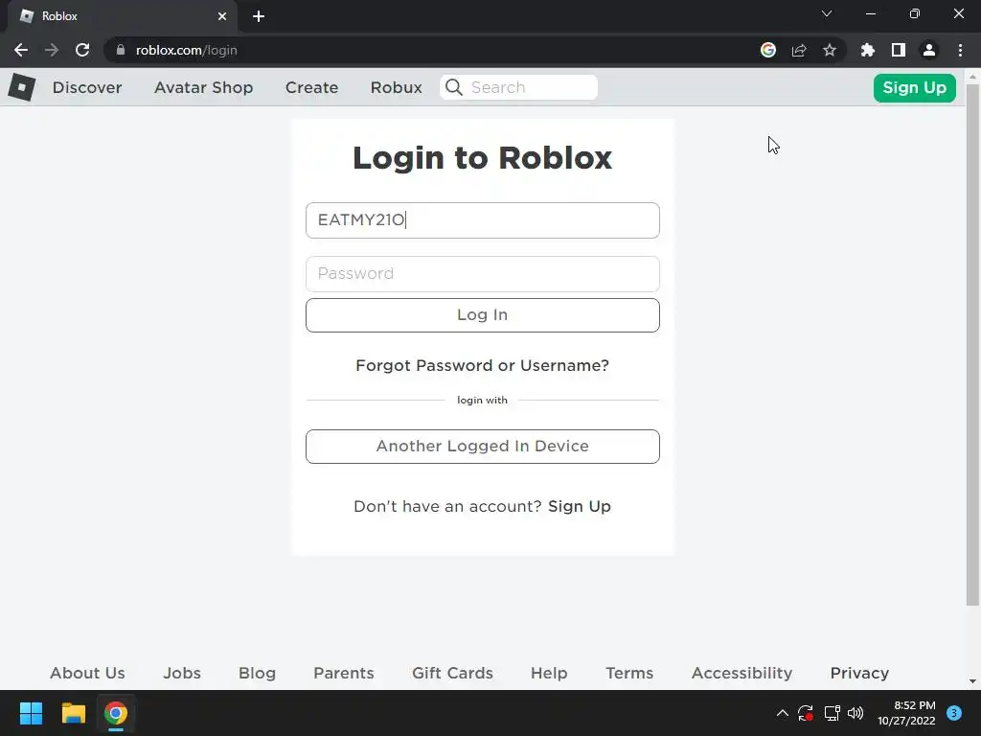Click the Roblox Search box

(518, 87)
